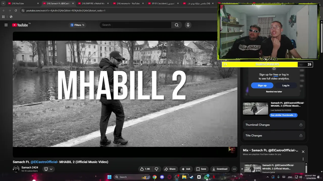The height and width of the screenshot is (181, 323).
Task: Reload the page with refresh icon
Action: (x=16, y=11)
